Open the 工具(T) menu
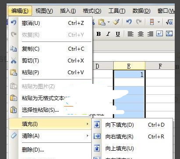The width and height of the screenshot is (180, 159). tap(117, 11)
